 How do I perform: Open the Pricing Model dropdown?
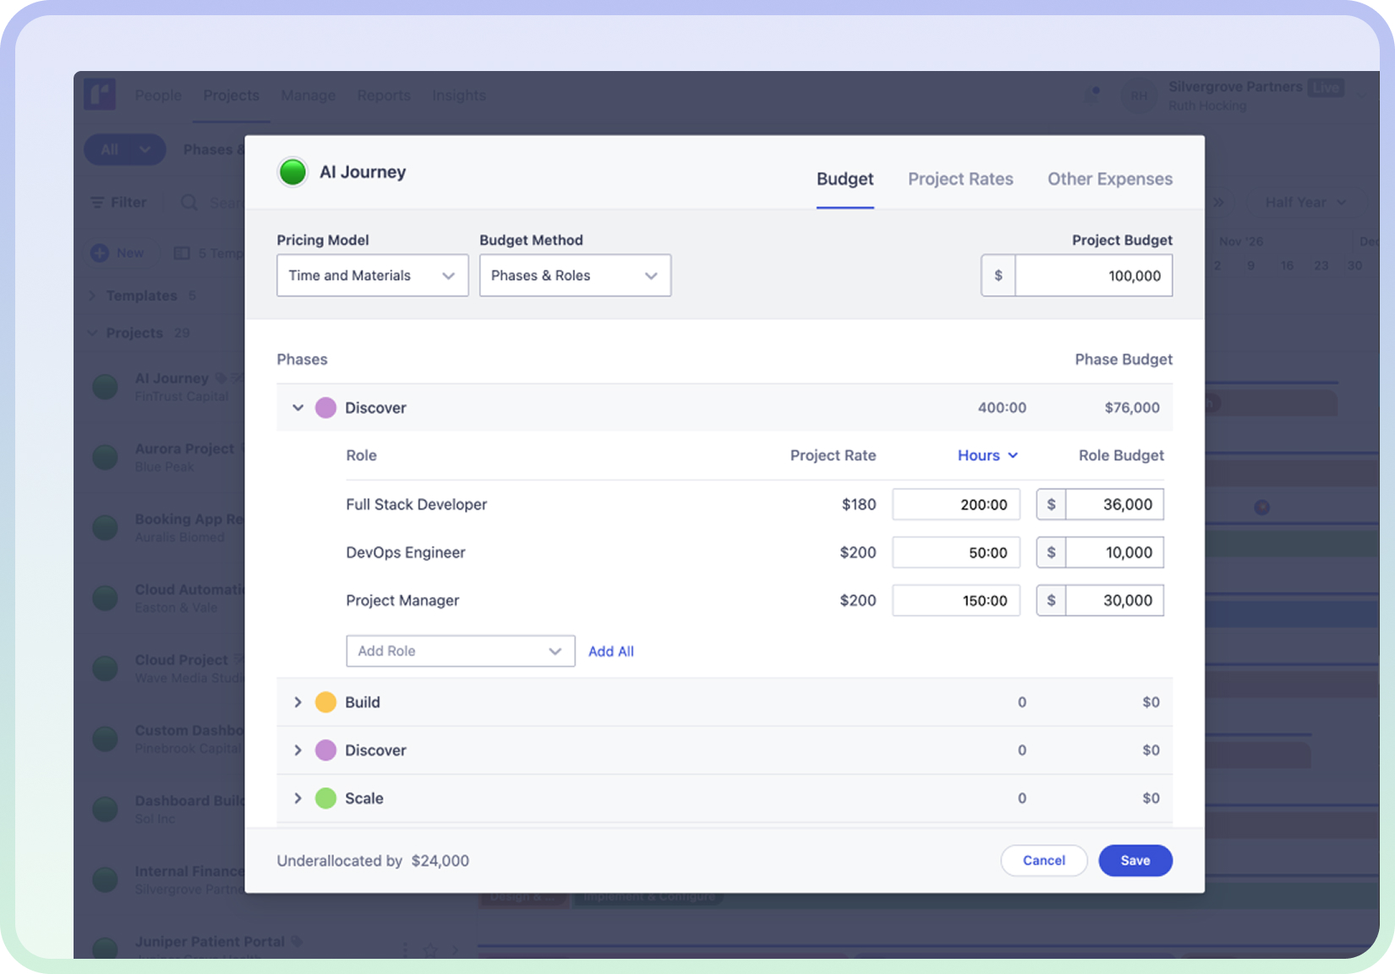pos(372,276)
